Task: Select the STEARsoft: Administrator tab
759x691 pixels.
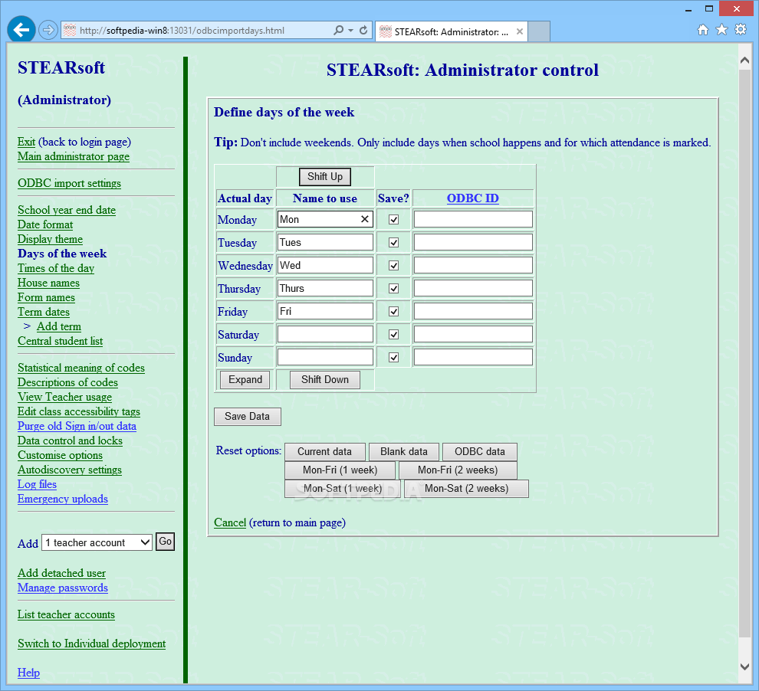Action: [x=451, y=31]
